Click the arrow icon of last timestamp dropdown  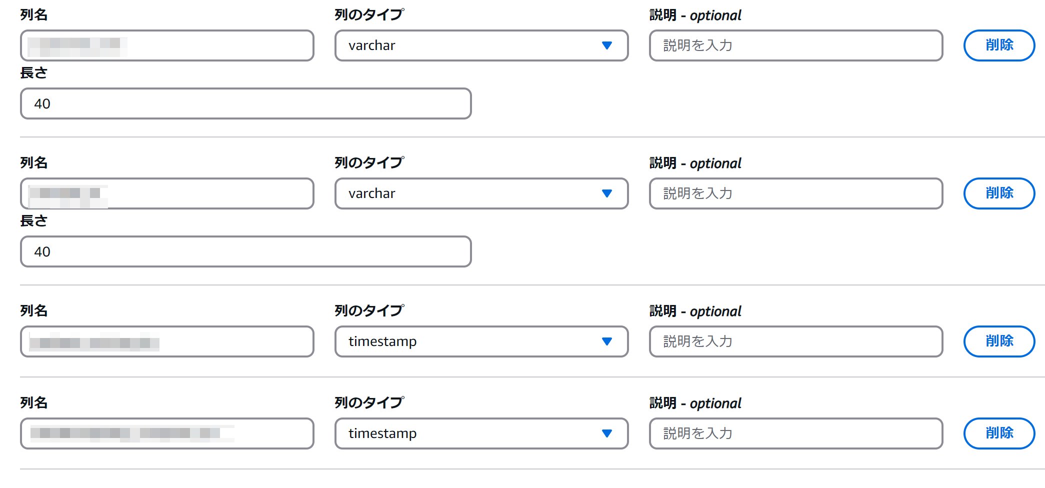point(607,433)
